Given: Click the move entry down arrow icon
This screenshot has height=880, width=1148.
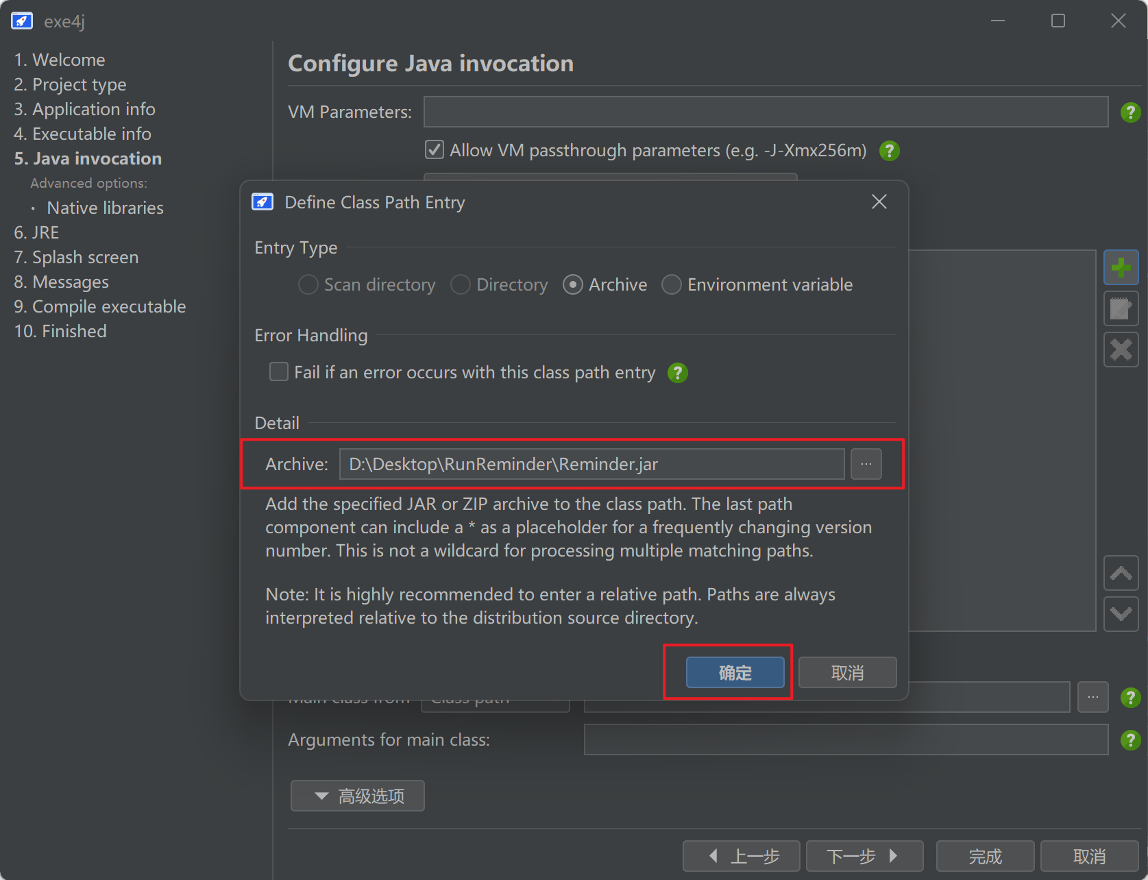Looking at the screenshot, I should coord(1121,613).
